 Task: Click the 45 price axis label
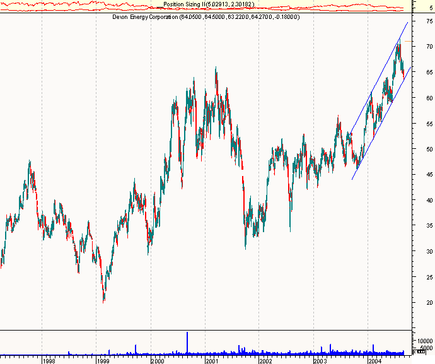[x=429, y=175]
